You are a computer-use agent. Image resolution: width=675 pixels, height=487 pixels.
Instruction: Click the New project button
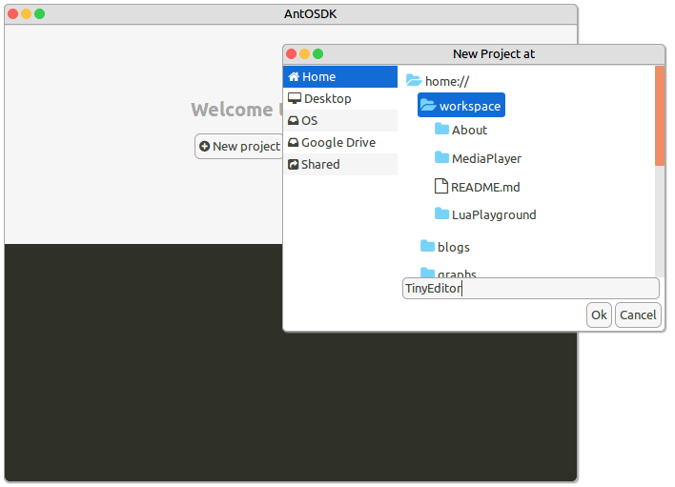239,146
